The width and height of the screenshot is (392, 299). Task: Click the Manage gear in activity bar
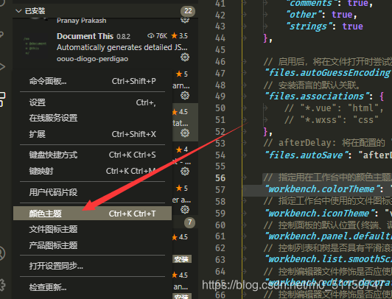[2, 285]
